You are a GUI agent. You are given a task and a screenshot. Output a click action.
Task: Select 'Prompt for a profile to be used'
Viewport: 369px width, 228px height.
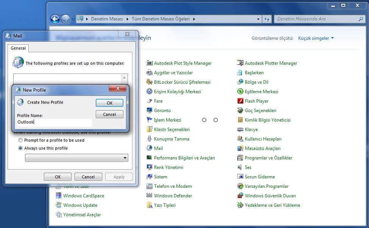pyautogui.click(x=20, y=140)
